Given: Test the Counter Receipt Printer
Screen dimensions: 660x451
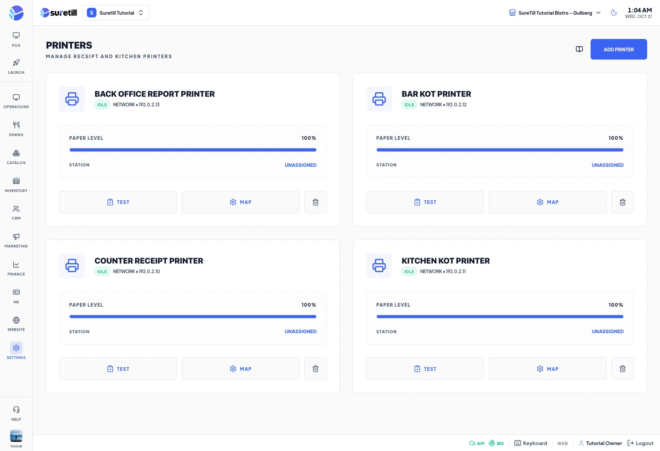Looking at the screenshot, I should (x=118, y=369).
